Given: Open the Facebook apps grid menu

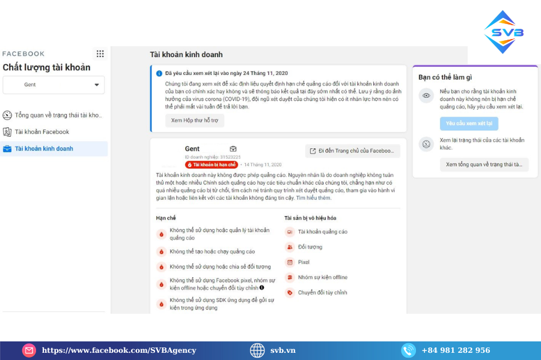Looking at the screenshot, I should (100, 54).
